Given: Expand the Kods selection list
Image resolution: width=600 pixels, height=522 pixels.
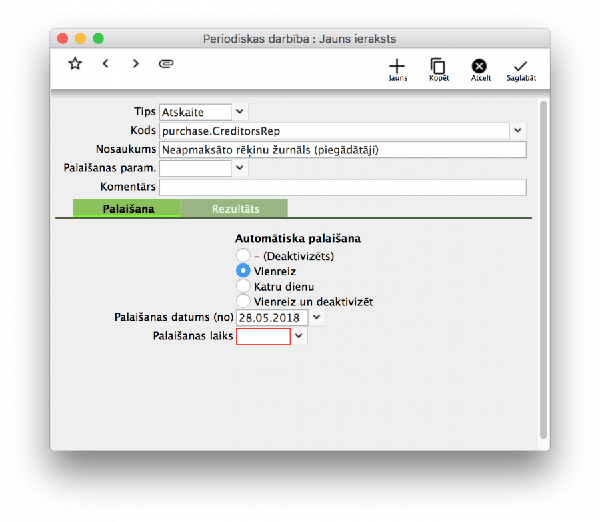Looking at the screenshot, I should coord(517,130).
